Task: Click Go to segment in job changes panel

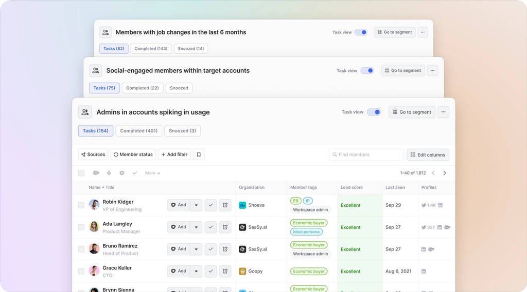Action: pos(395,32)
